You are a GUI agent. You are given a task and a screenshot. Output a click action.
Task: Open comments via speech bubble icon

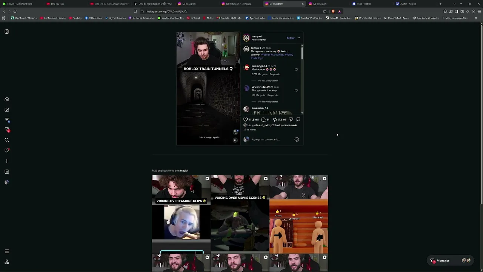pos(263,119)
